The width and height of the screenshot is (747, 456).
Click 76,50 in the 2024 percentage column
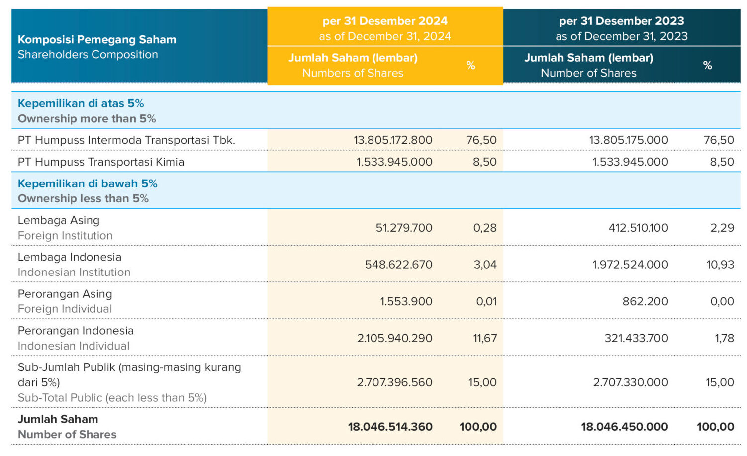click(x=481, y=140)
